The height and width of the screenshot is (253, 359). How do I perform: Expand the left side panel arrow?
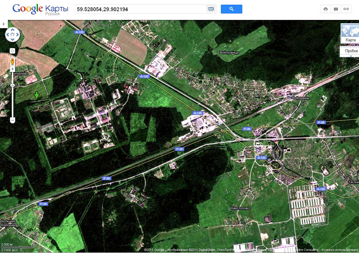pyautogui.click(x=3, y=24)
